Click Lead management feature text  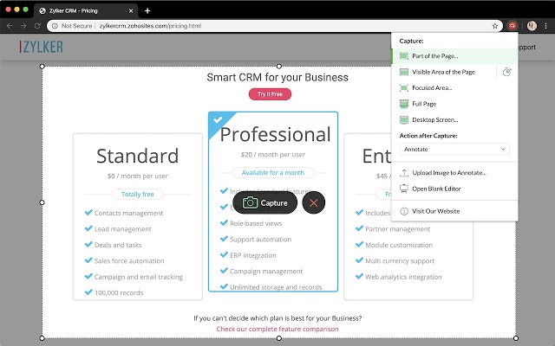pyautogui.click(x=123, y=229)
